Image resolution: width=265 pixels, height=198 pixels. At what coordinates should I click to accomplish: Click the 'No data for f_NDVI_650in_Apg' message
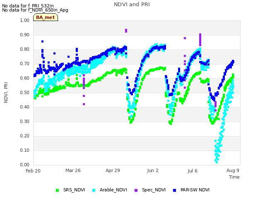35,10
